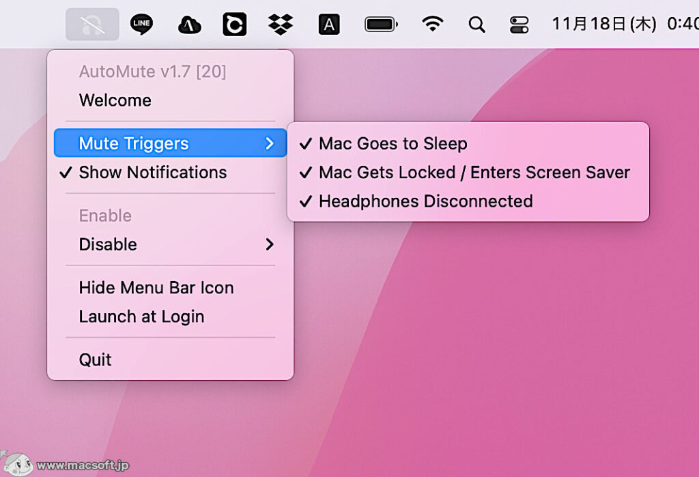Open the circular-arrow app icon in menu bar
The height and width of the screenshot is (477, 699).
pos(235,25)
